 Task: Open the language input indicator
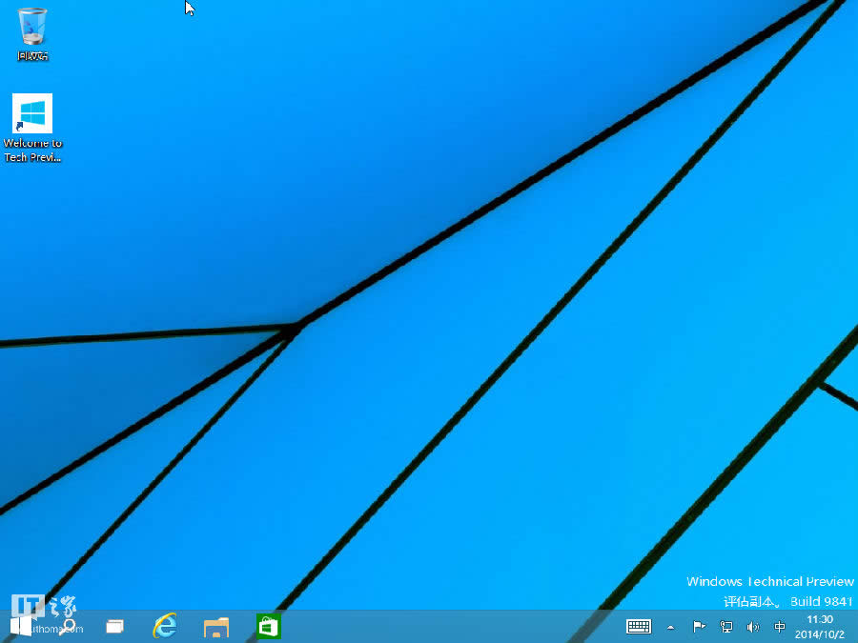(x=779, y=627)
